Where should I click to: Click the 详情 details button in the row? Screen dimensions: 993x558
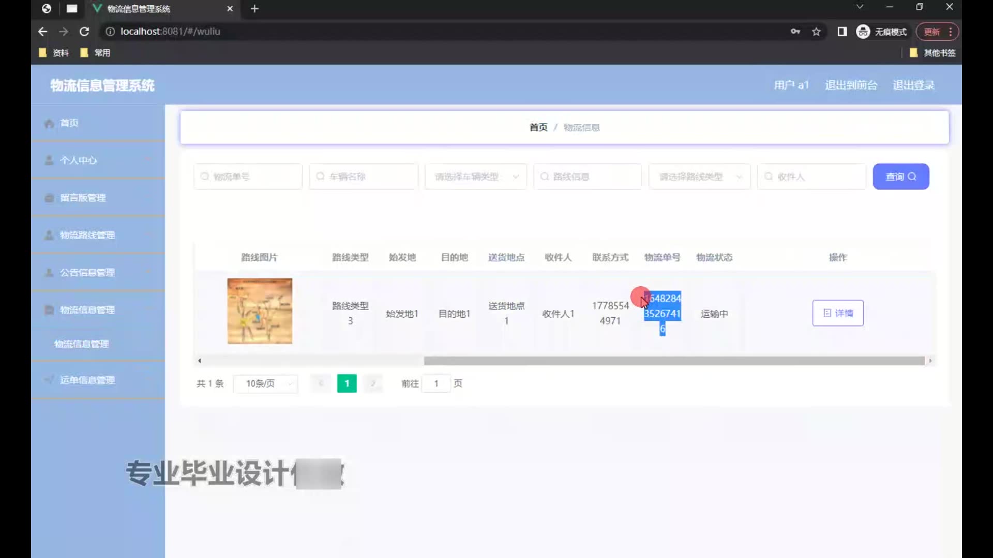point(837,313)
